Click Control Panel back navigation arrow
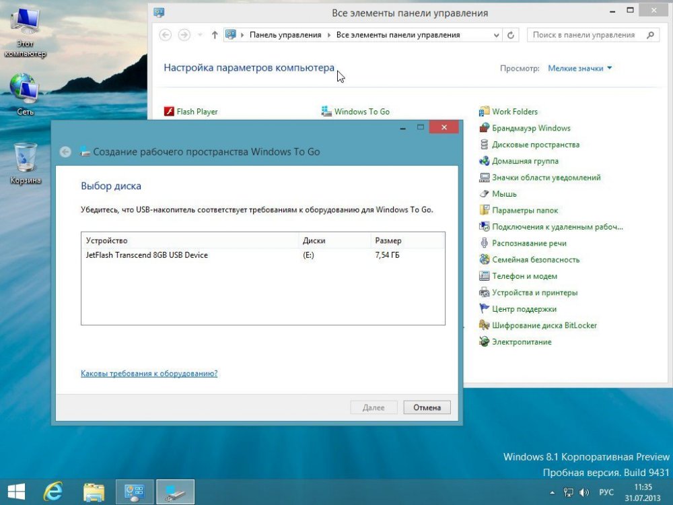The image size is (673, 505). [x=166, y=35]
